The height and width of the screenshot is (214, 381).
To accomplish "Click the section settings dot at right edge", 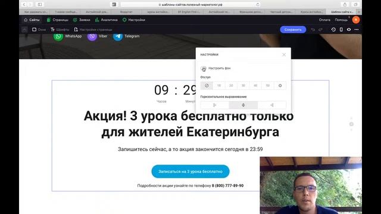I will [x=351, y=124].
